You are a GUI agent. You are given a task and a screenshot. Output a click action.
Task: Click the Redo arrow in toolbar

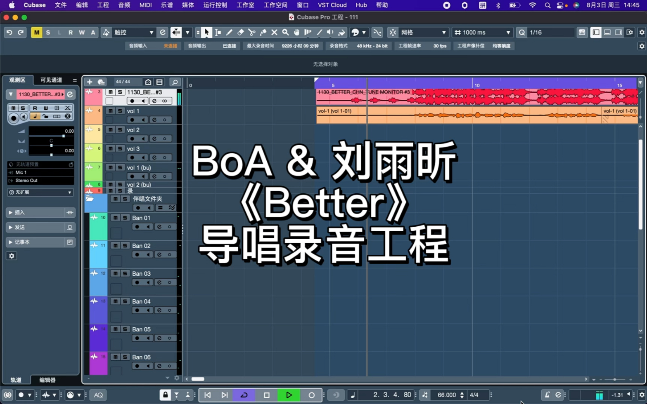20,33
